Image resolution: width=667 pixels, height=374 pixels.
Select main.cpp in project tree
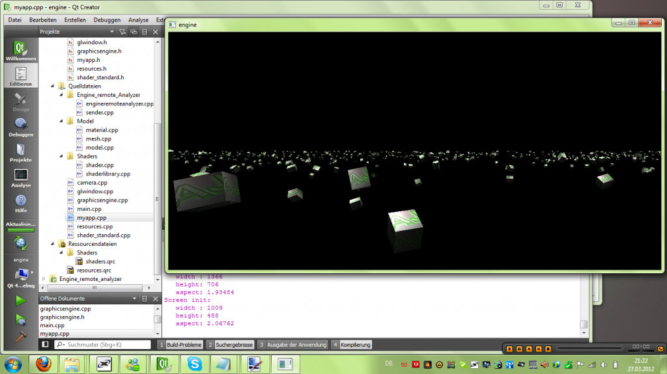(89, 209)
